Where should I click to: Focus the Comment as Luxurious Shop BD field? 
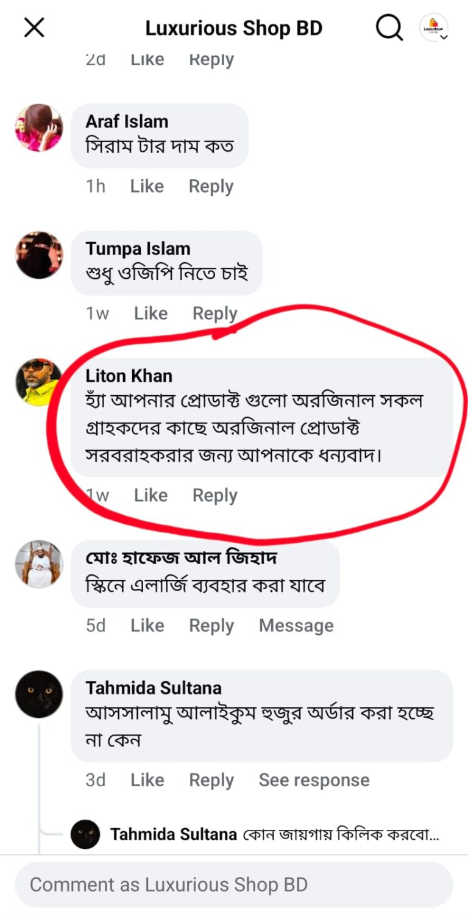[x=234, y=884]
